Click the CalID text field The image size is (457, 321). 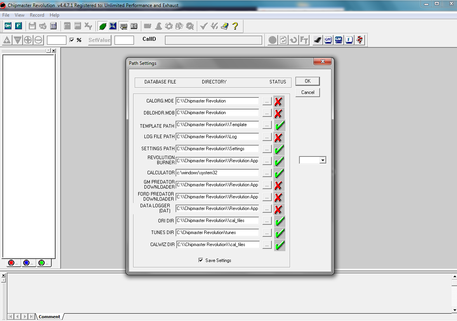[213, 40]
